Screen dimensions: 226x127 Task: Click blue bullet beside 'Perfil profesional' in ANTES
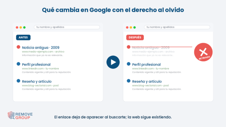pyautogui.click(x=18, y=64)
